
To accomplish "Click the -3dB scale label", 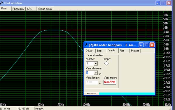I will [166, 36].
